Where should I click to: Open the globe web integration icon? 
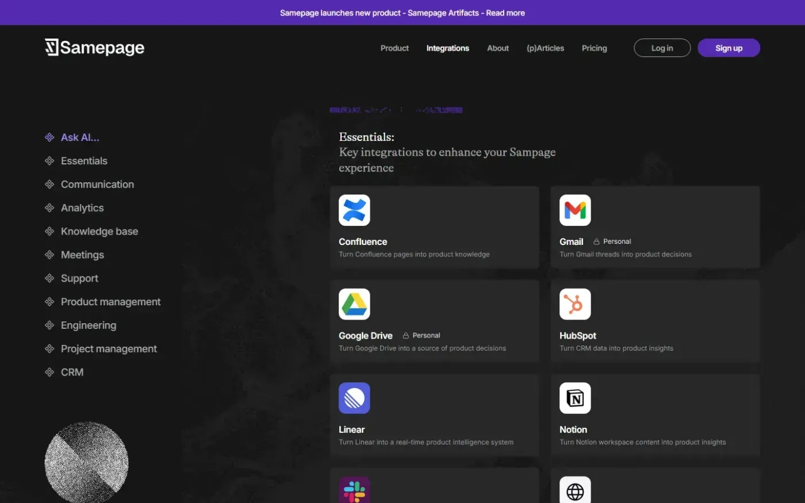click(575, 490)
